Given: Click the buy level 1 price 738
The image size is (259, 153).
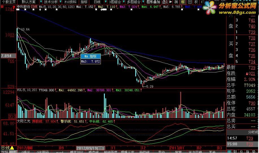Looking at the screenshot, I should (x=252, y=38).
